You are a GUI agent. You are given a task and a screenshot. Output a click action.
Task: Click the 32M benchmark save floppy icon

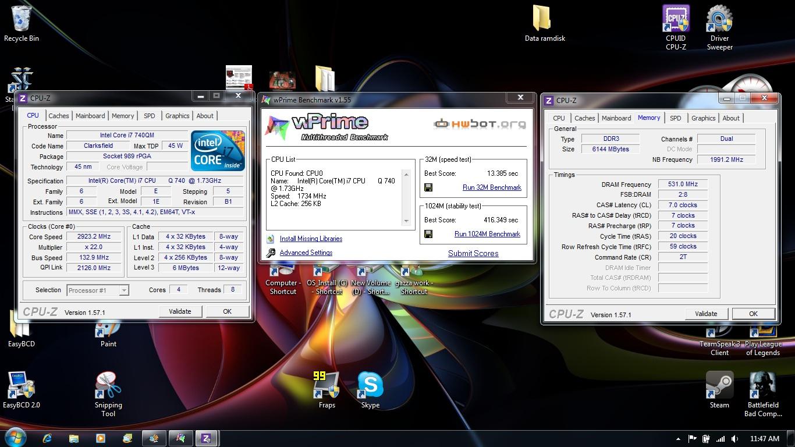(x=428, y=187)
